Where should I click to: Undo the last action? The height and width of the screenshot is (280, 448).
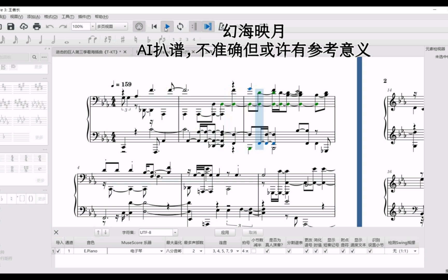50,26
